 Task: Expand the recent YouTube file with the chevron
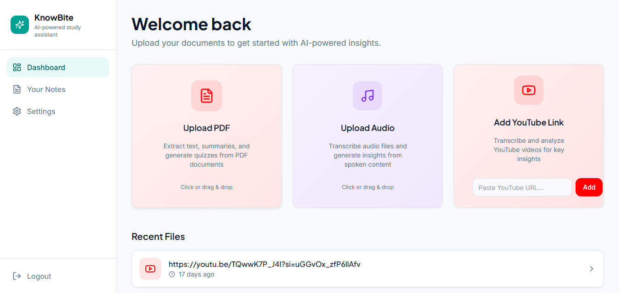[591, 269]
